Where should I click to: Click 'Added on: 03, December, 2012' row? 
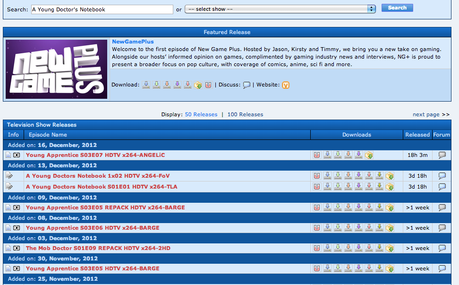[227, 238]
